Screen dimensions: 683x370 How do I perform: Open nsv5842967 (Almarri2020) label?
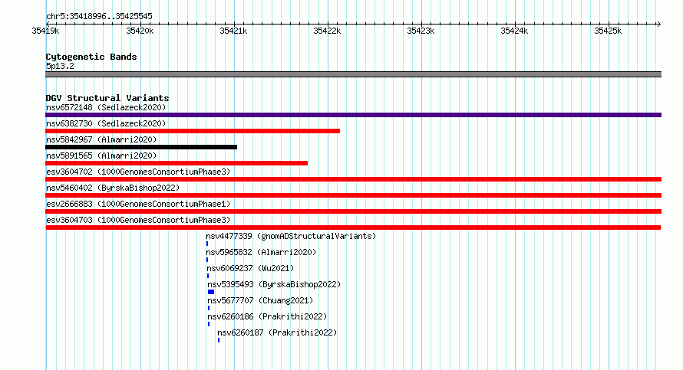click(x=101, y=139)
